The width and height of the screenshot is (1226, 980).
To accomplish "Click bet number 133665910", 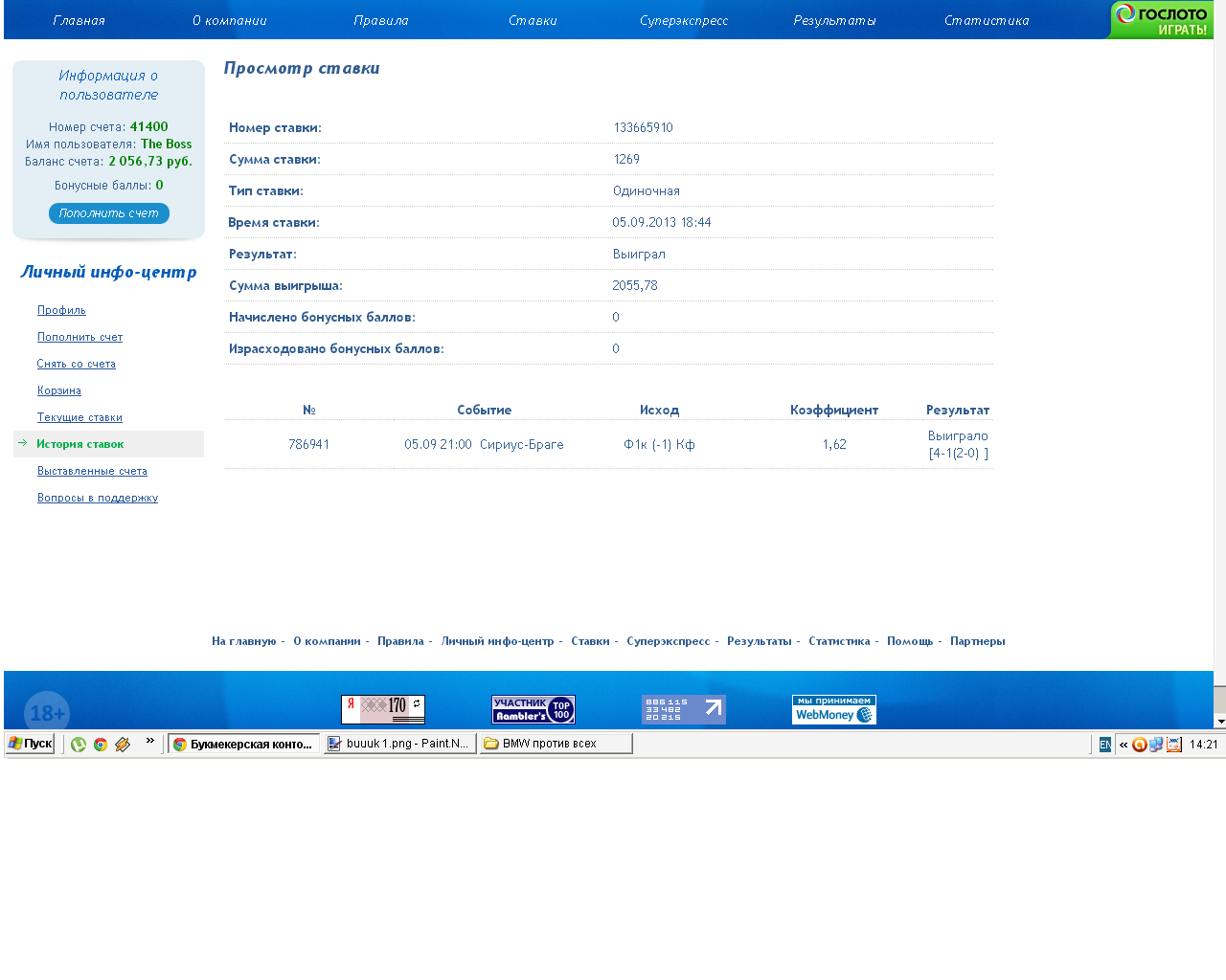I will 644,127.
